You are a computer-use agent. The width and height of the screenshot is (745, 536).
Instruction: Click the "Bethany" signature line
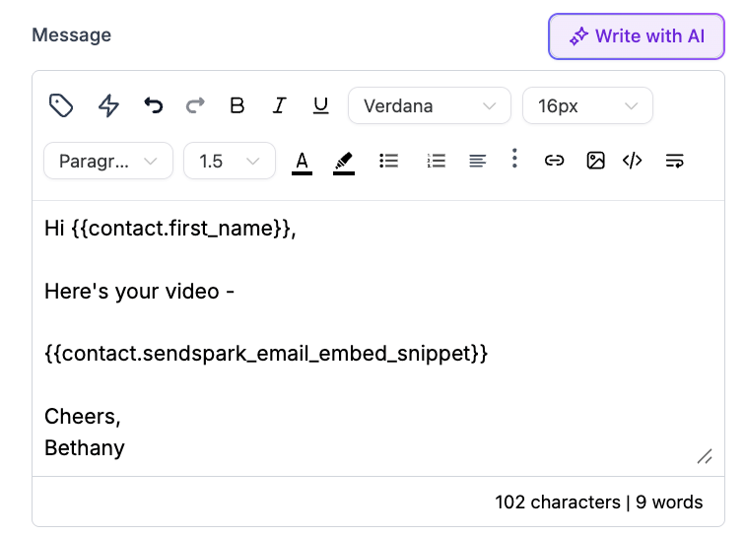[x=85, y=448]
